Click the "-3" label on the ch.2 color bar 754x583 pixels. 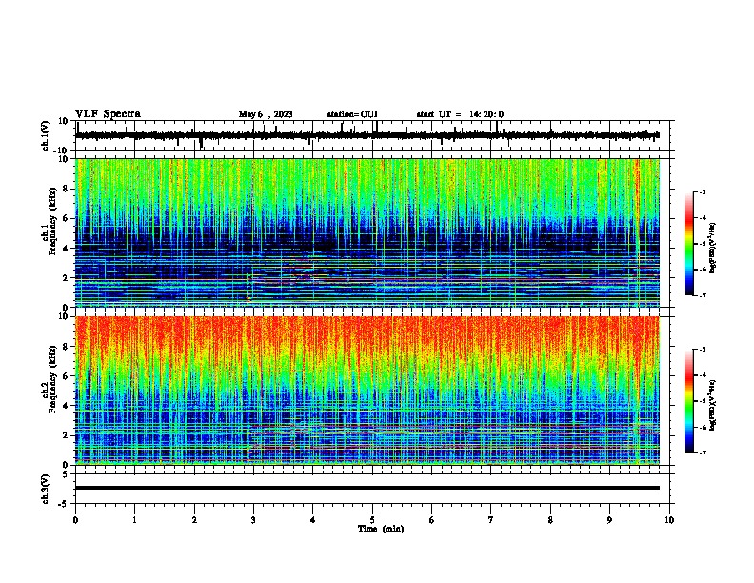703,350
